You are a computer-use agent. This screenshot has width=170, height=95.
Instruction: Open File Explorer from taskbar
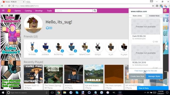point(65,93)
